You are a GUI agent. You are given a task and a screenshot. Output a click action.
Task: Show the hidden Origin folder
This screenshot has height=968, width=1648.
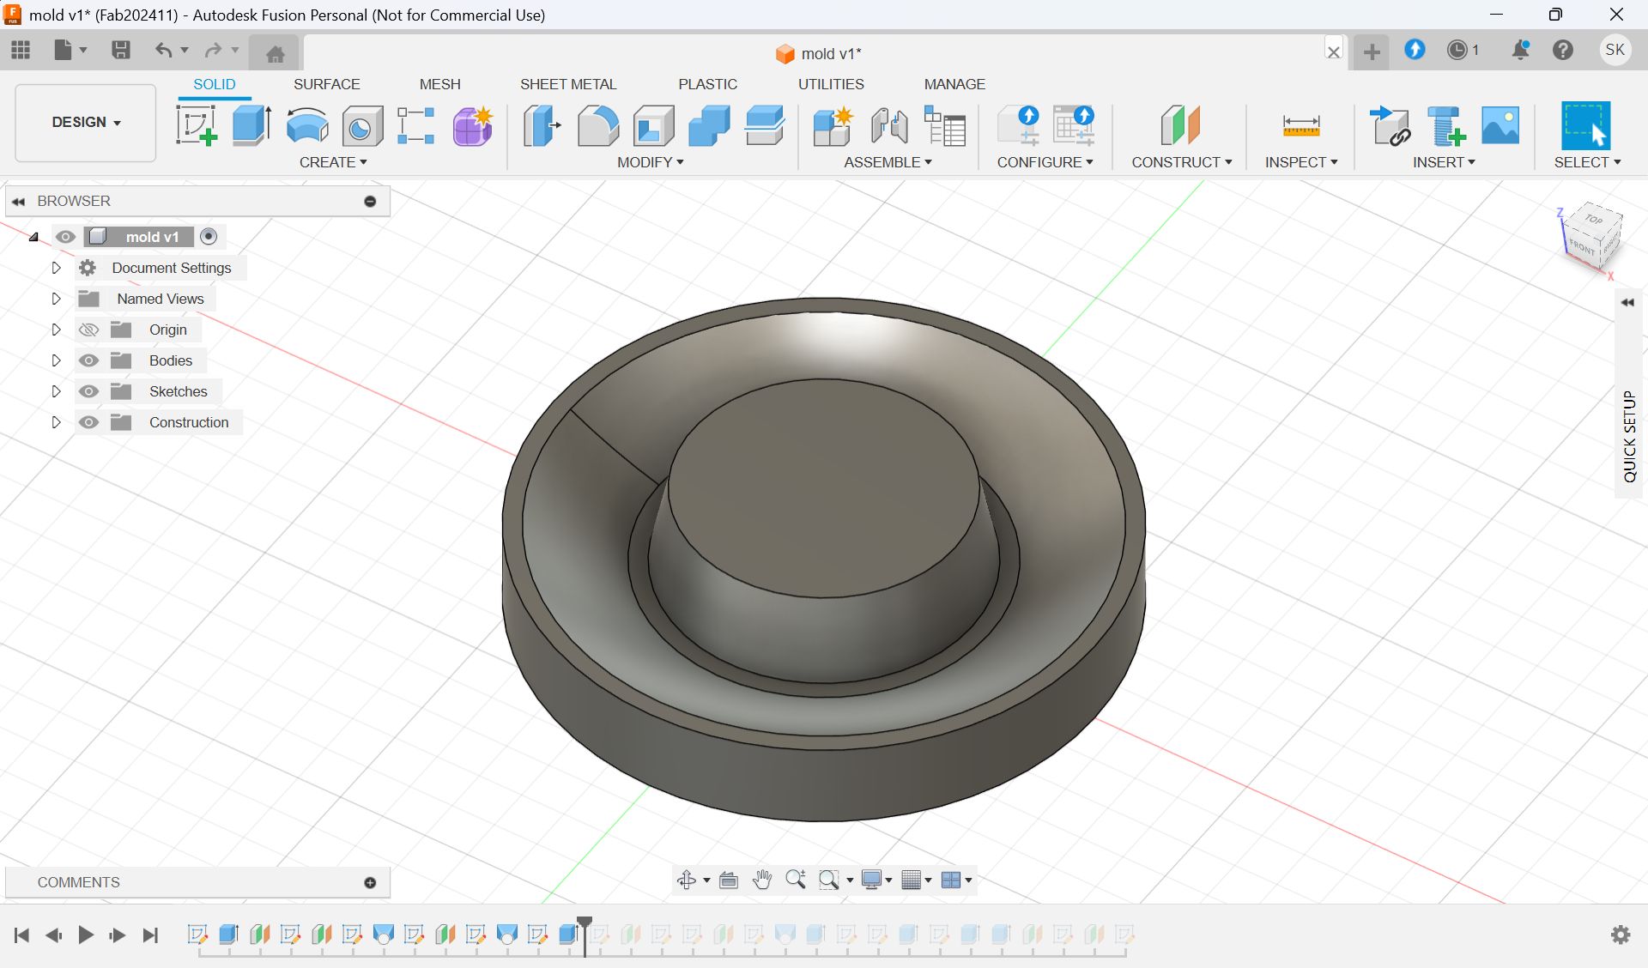click(88, 330)
